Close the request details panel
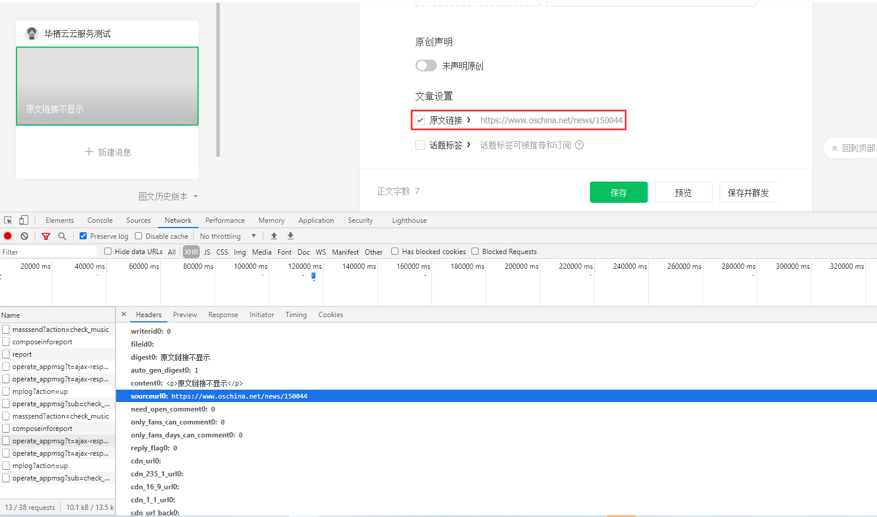Image resolution: width=877 pixels, height=517 pixels. pyautogui.click(x=124, y=314)
